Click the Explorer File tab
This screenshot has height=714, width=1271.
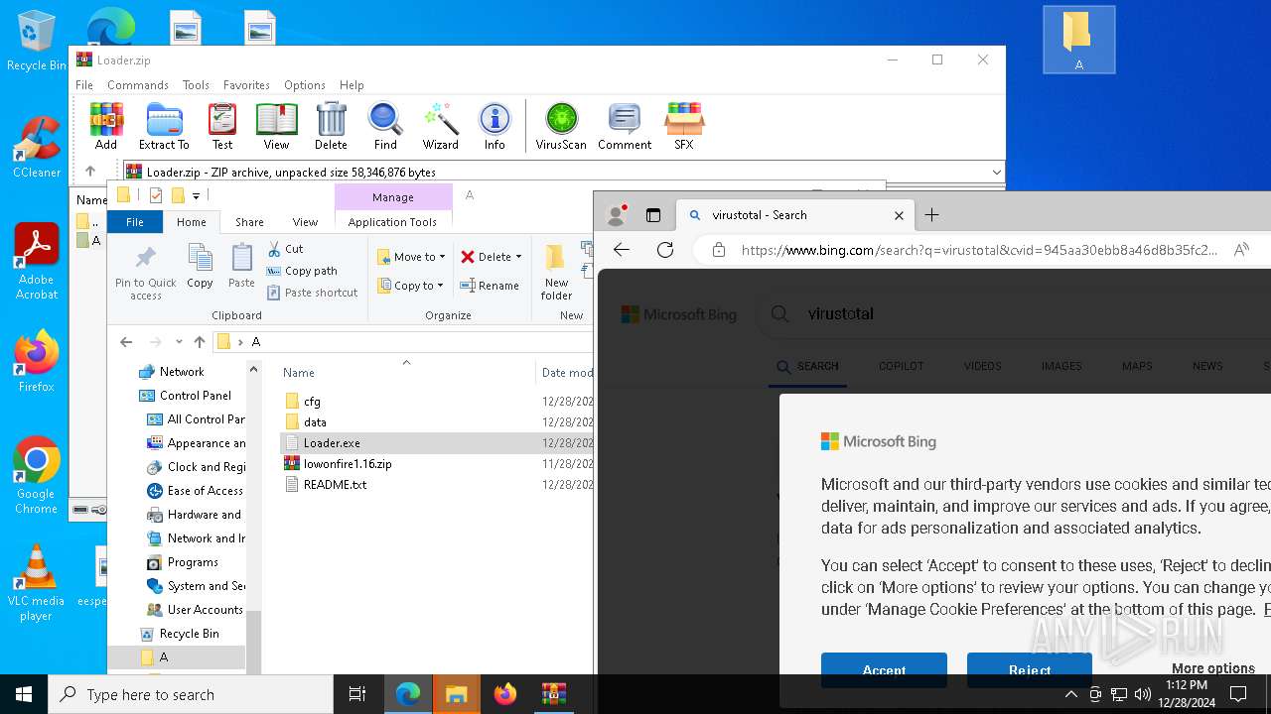[x=135, y=222]
